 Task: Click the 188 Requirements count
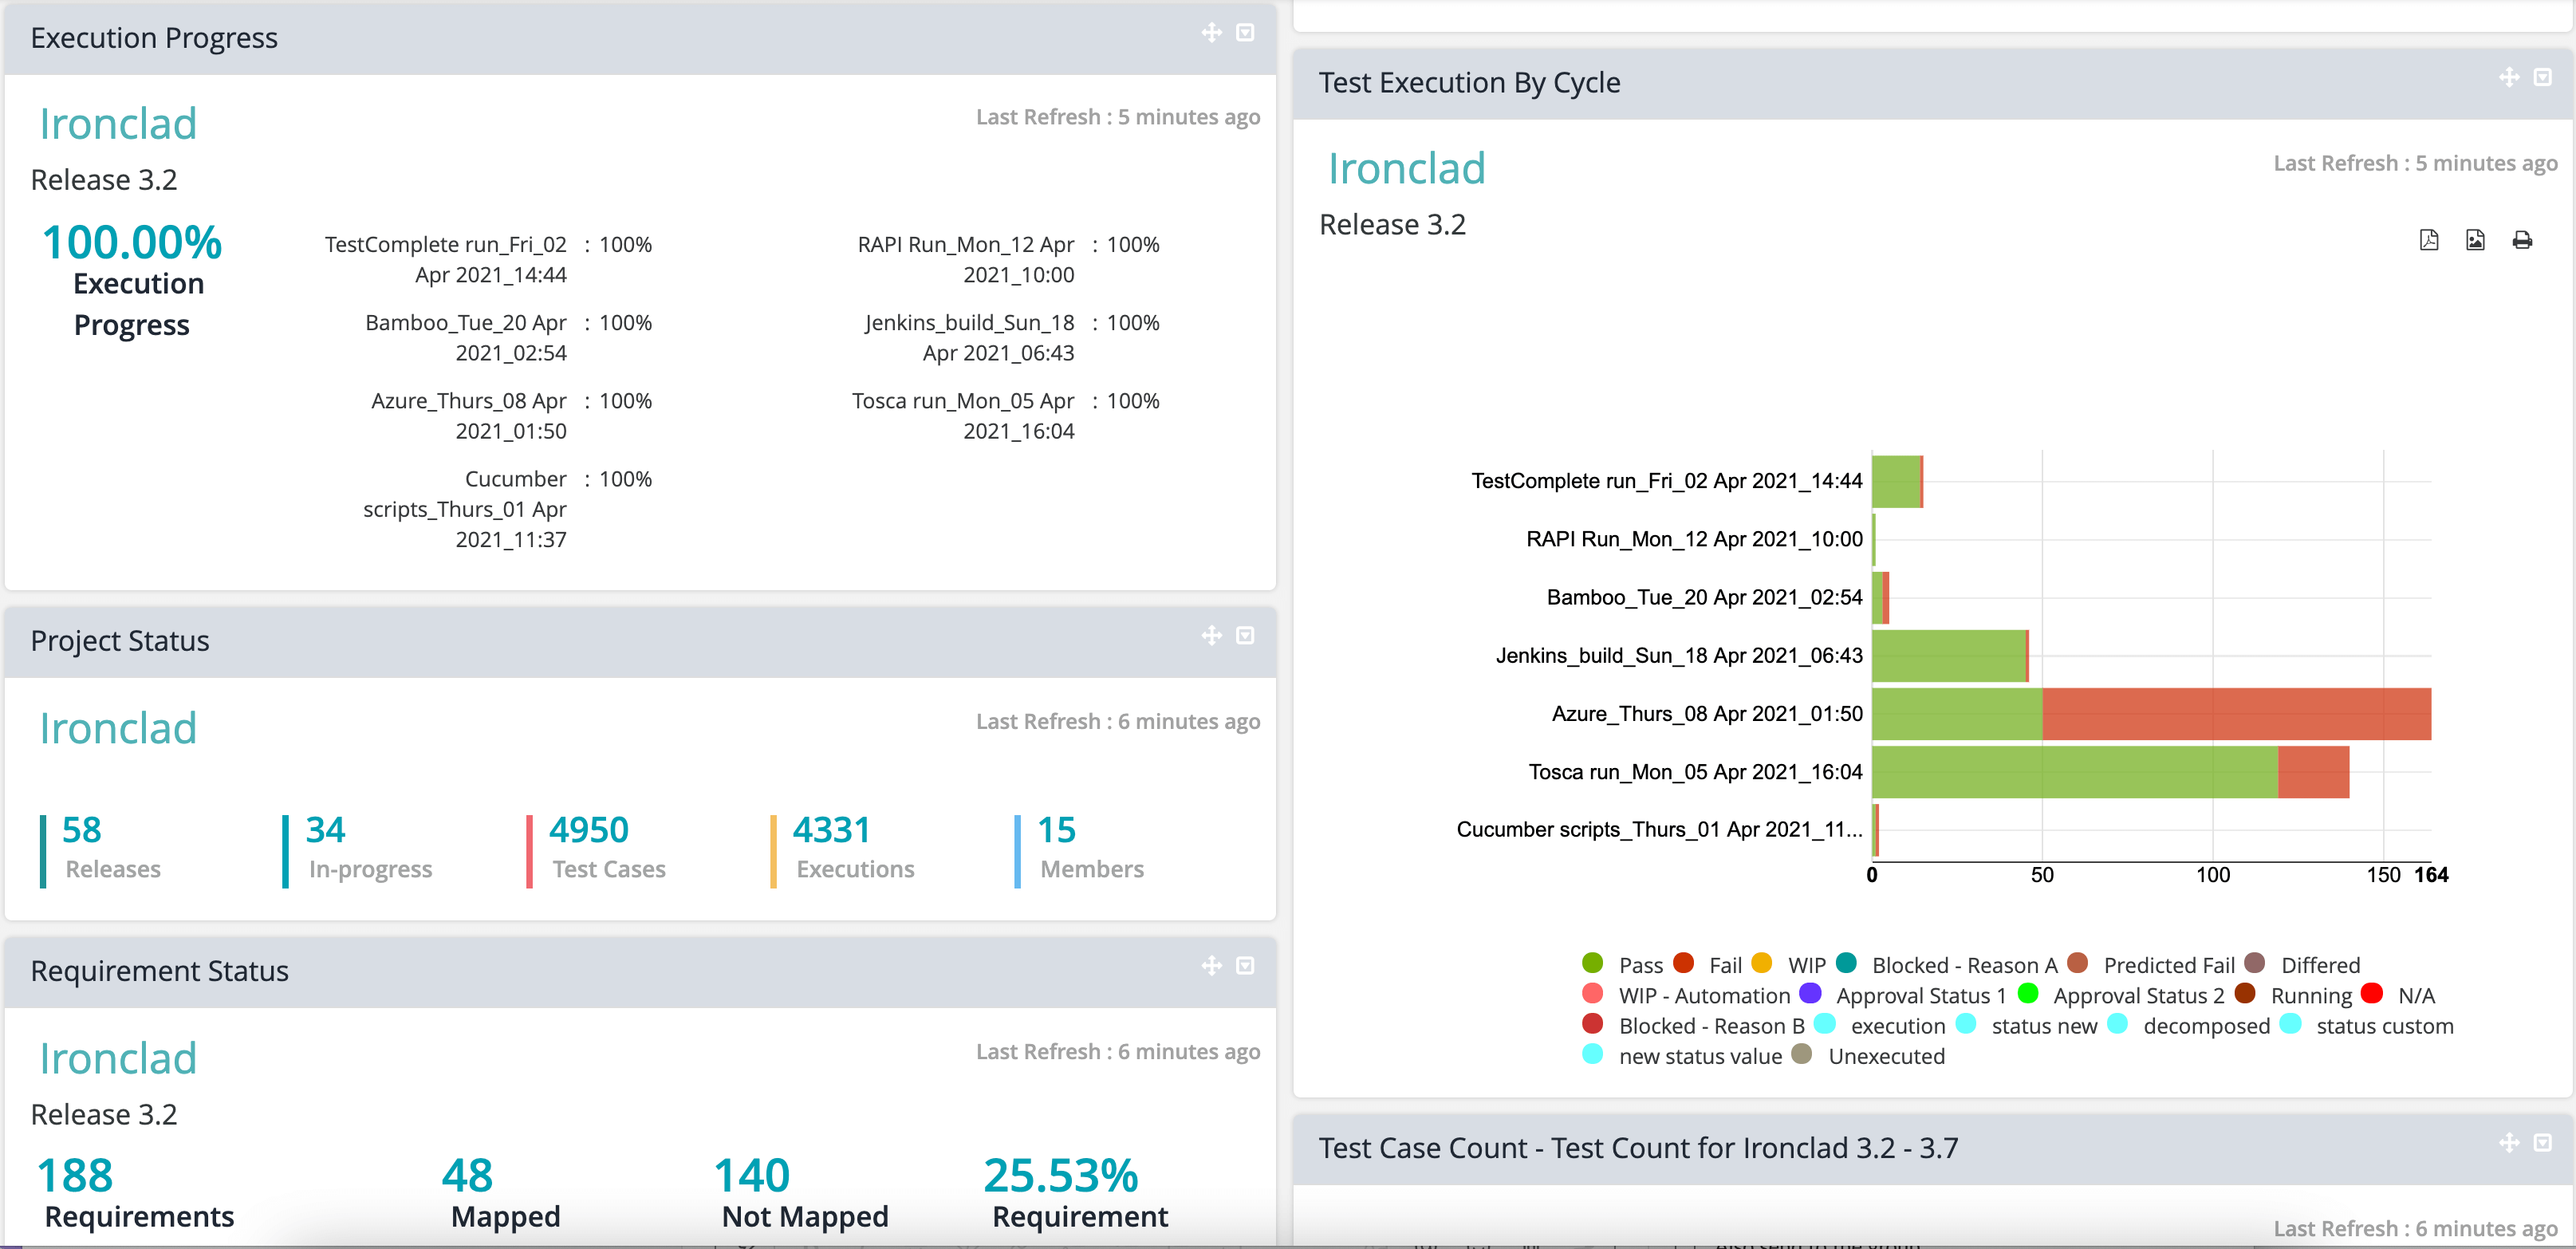[x=75, y=1175]
